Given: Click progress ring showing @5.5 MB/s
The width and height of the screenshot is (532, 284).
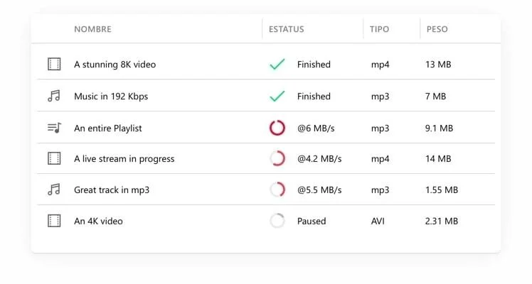Looking at the screenshot, I should (277, 190).
